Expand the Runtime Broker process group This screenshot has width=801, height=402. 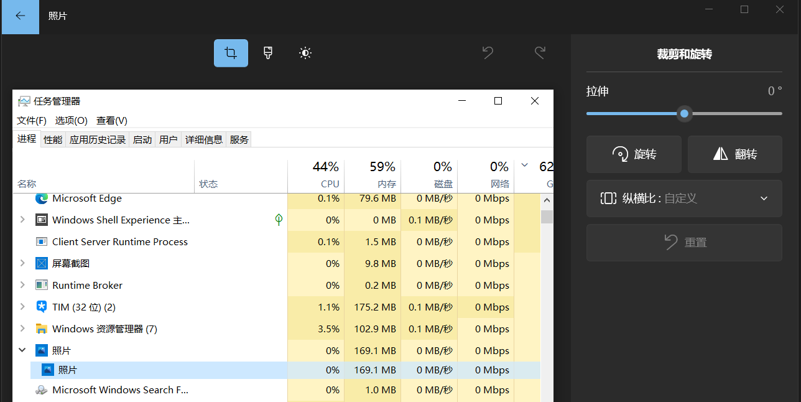22,285
